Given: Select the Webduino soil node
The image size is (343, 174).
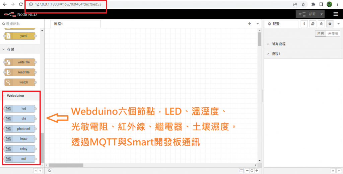Looking at the screenshot, I should (x=20, y=159).
